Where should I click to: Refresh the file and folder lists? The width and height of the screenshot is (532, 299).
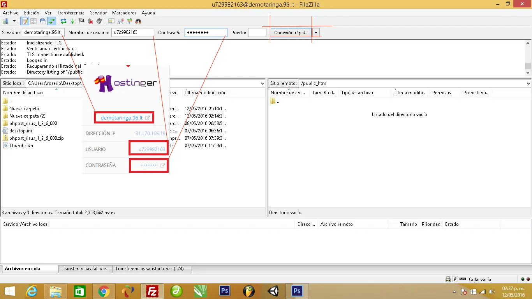[x=63, y=21]
